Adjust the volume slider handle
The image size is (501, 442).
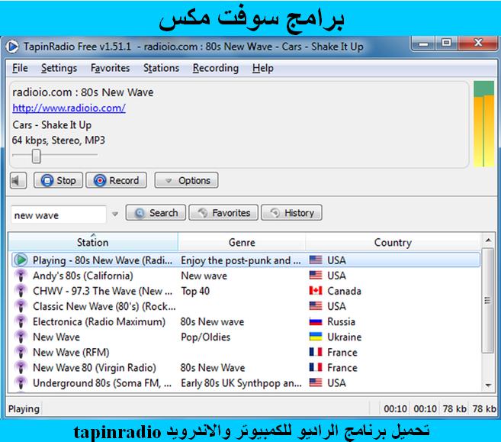point(36,156)
